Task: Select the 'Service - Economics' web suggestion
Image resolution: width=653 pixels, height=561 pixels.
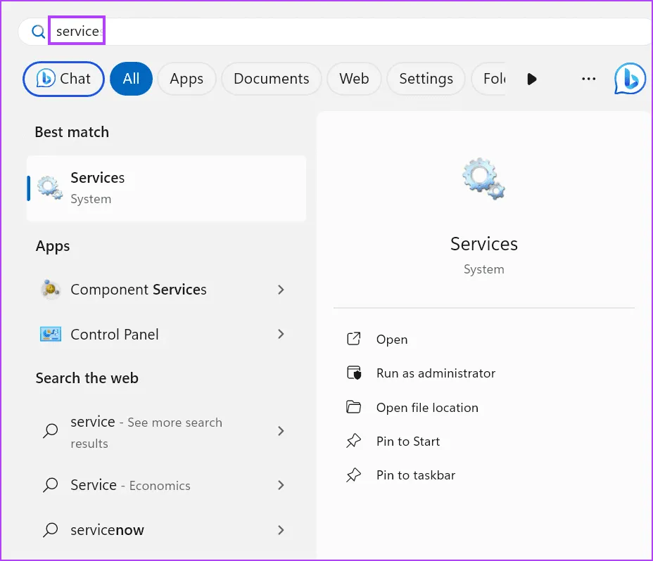Action: pos(130,485)
